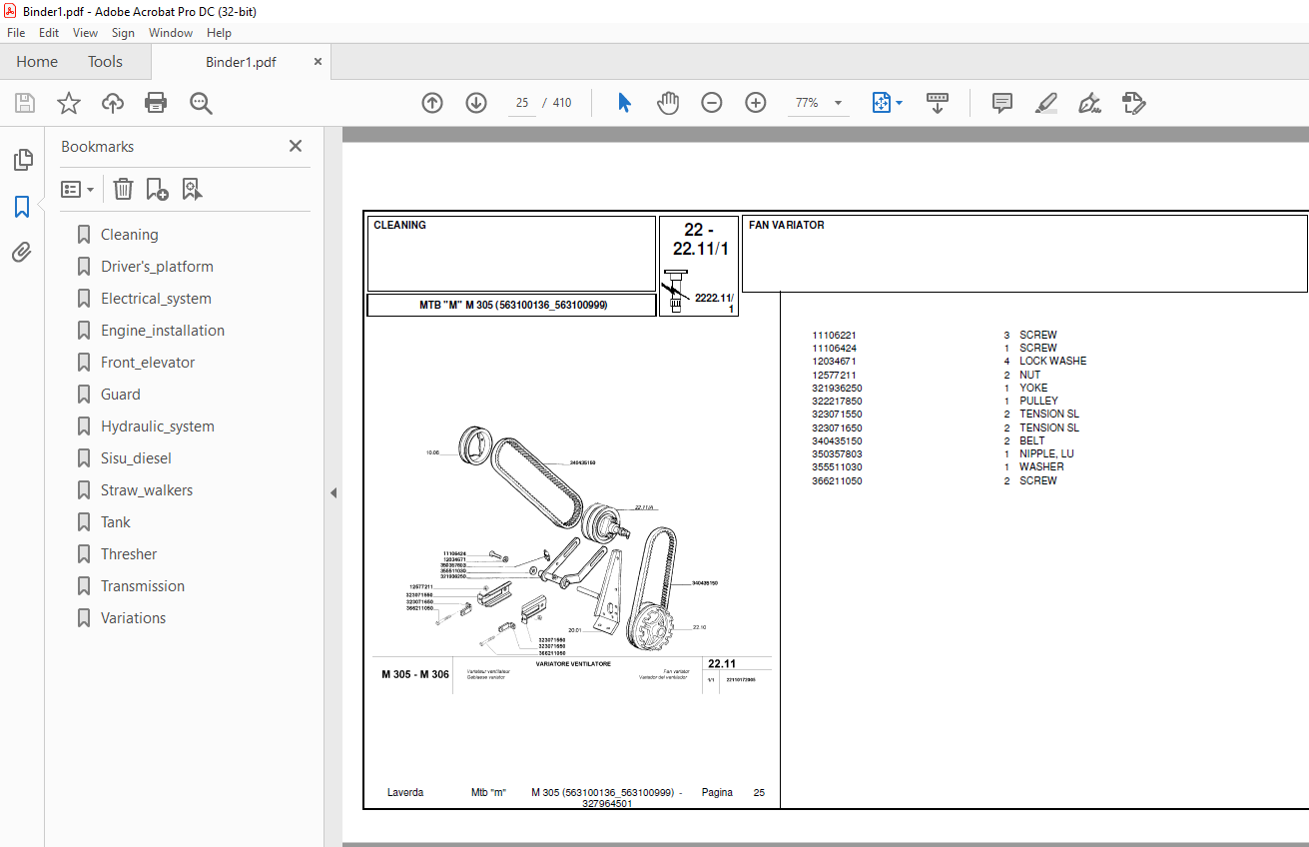
Task: Add a comment note
Action: (1002, 103)
